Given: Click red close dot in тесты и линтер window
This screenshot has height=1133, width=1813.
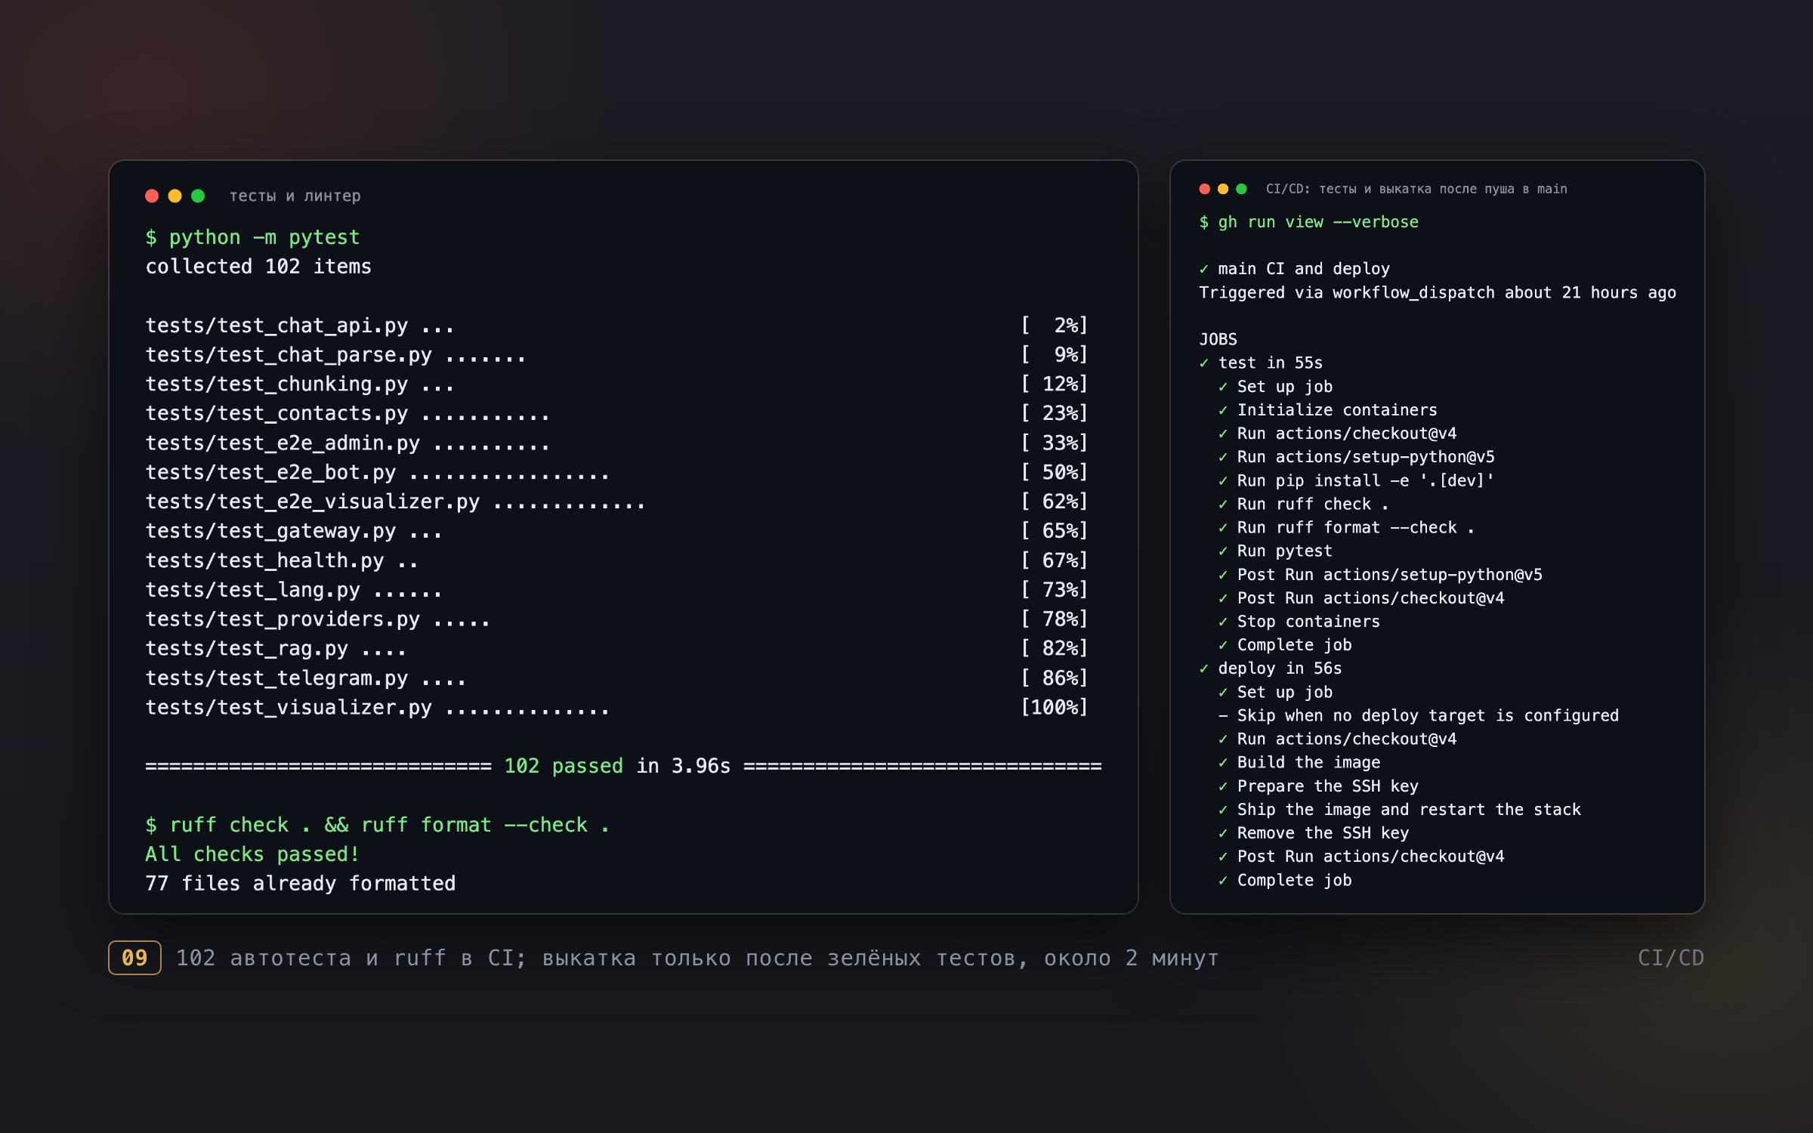Looking at the screenshot, I should coord(152,196).
